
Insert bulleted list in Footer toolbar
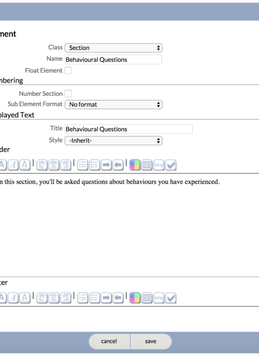click(x=95, y=298)
